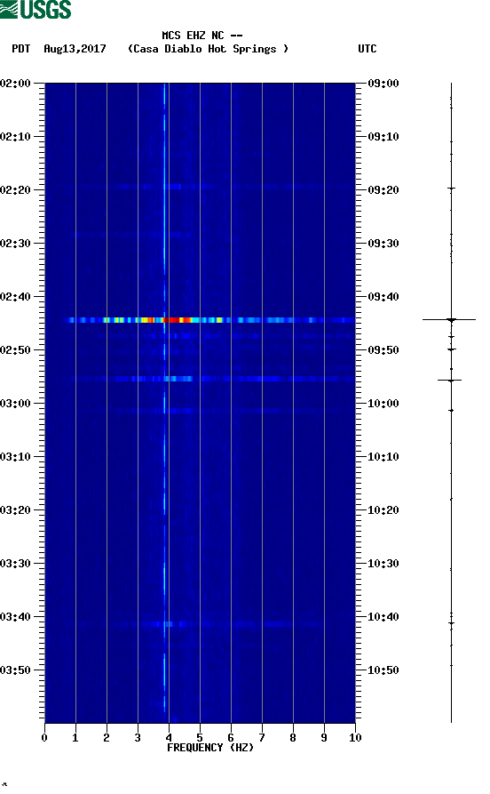Viewport: 490px width, 794px height.
Task: Click the '02:20' PDT time label
Action: tap(15, 190)
